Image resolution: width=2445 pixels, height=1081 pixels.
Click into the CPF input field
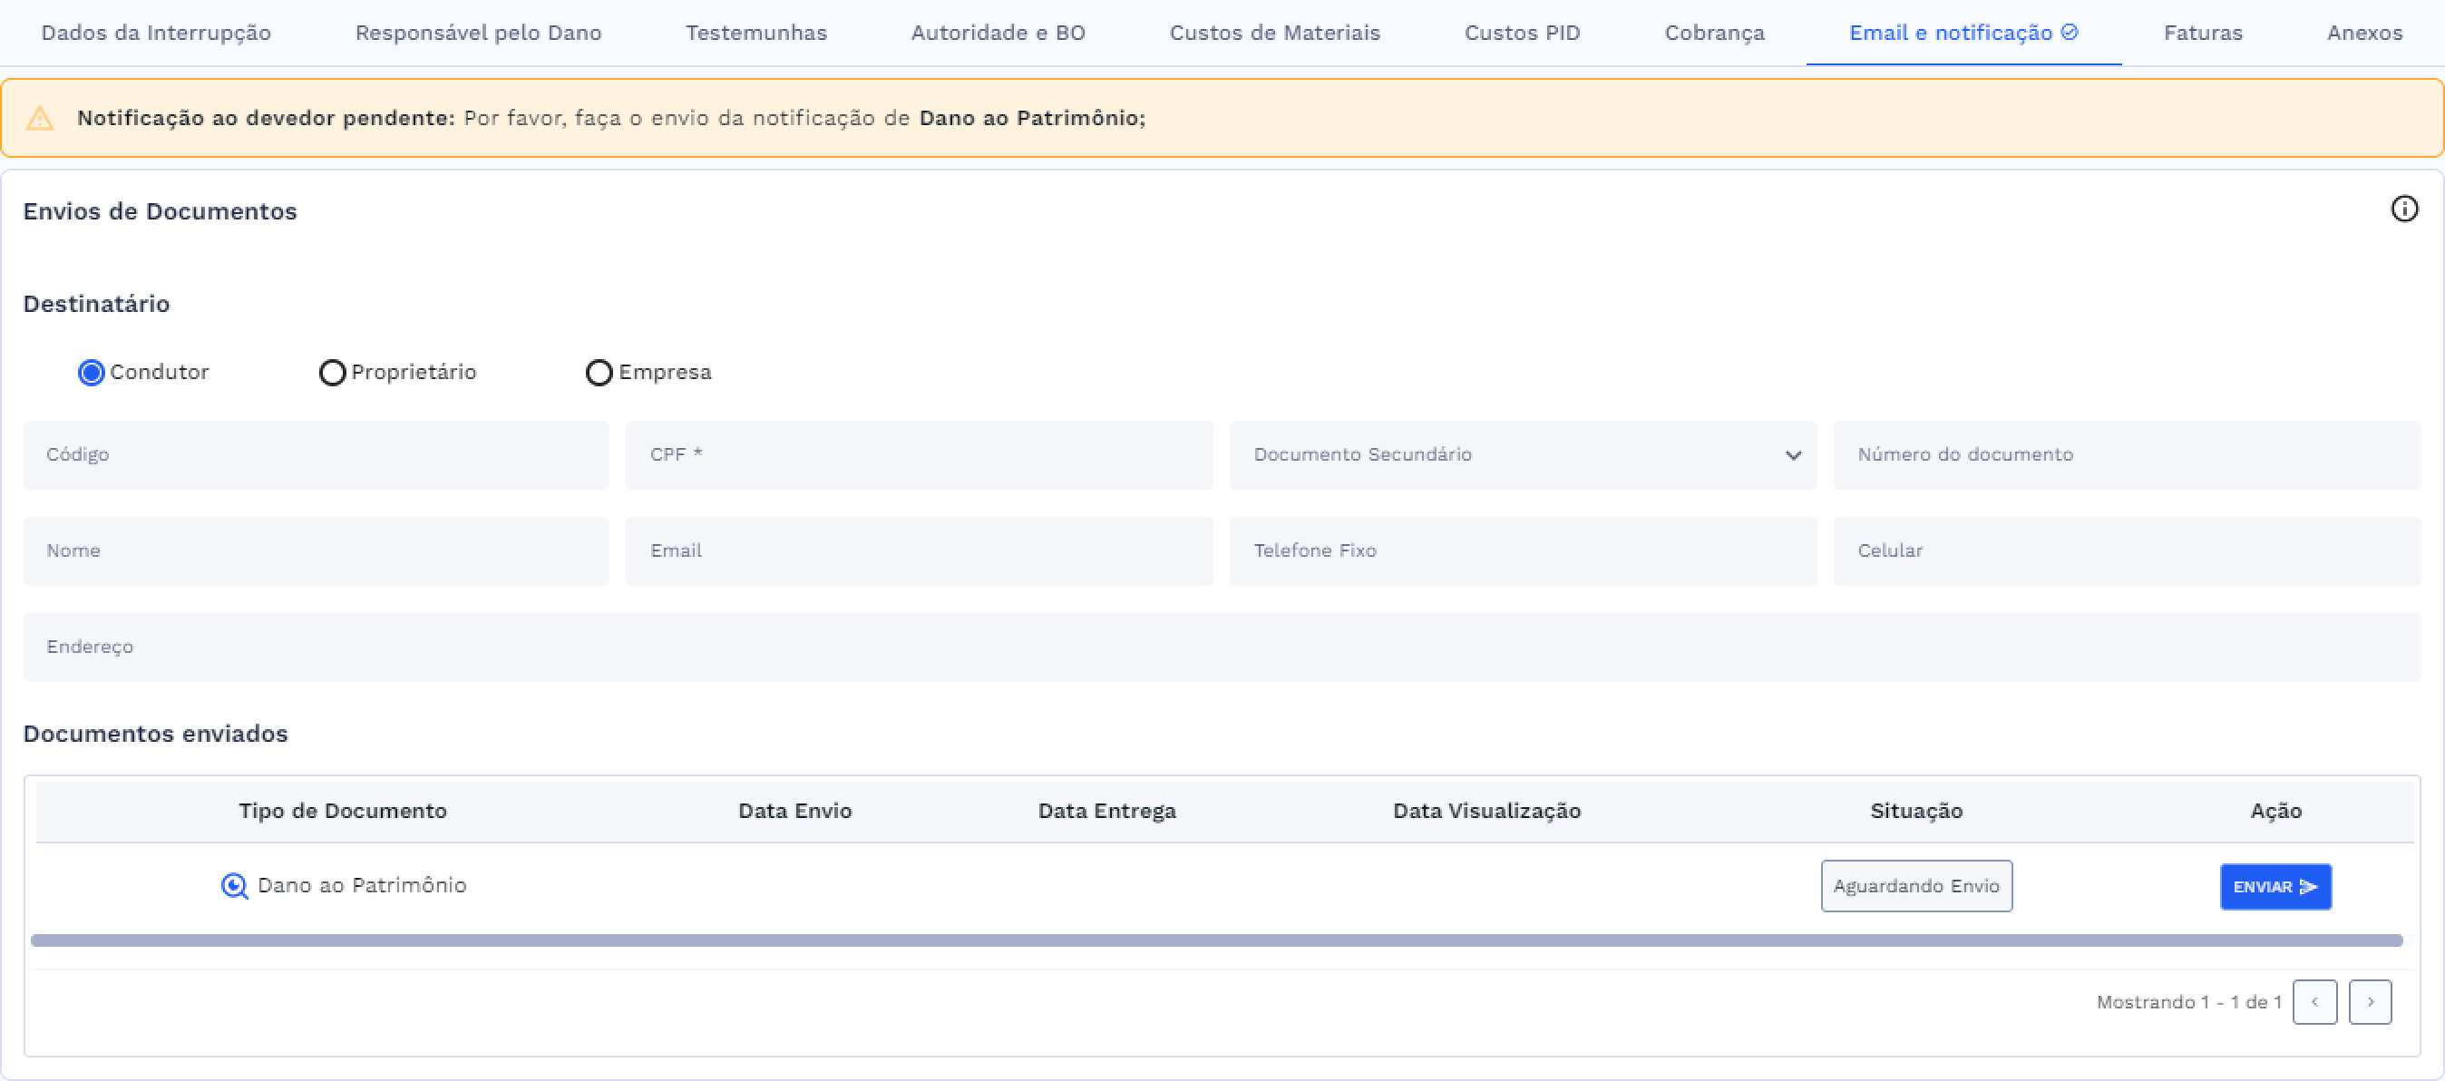click(x=918, y=454)
